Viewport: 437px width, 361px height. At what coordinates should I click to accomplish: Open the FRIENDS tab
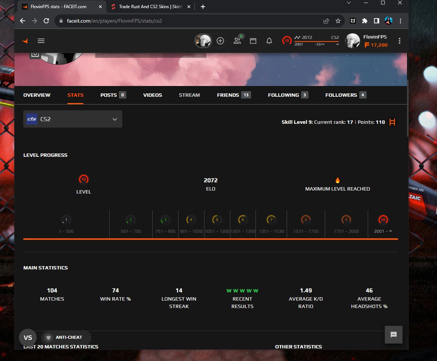[234, 95]
